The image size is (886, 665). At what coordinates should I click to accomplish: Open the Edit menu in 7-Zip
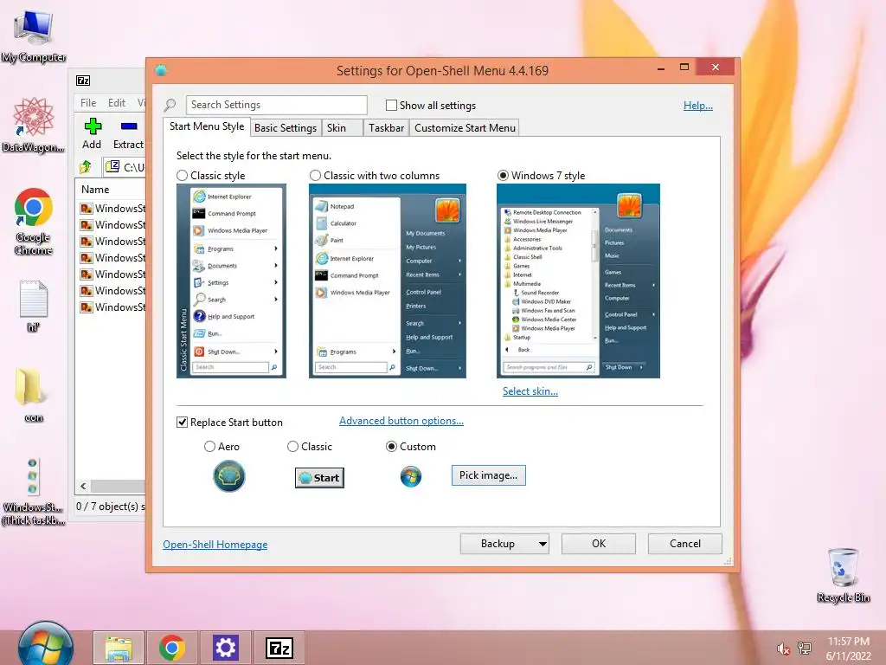pos(117,103)
